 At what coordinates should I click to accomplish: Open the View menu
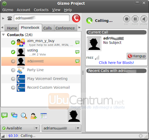pos(56,10)
